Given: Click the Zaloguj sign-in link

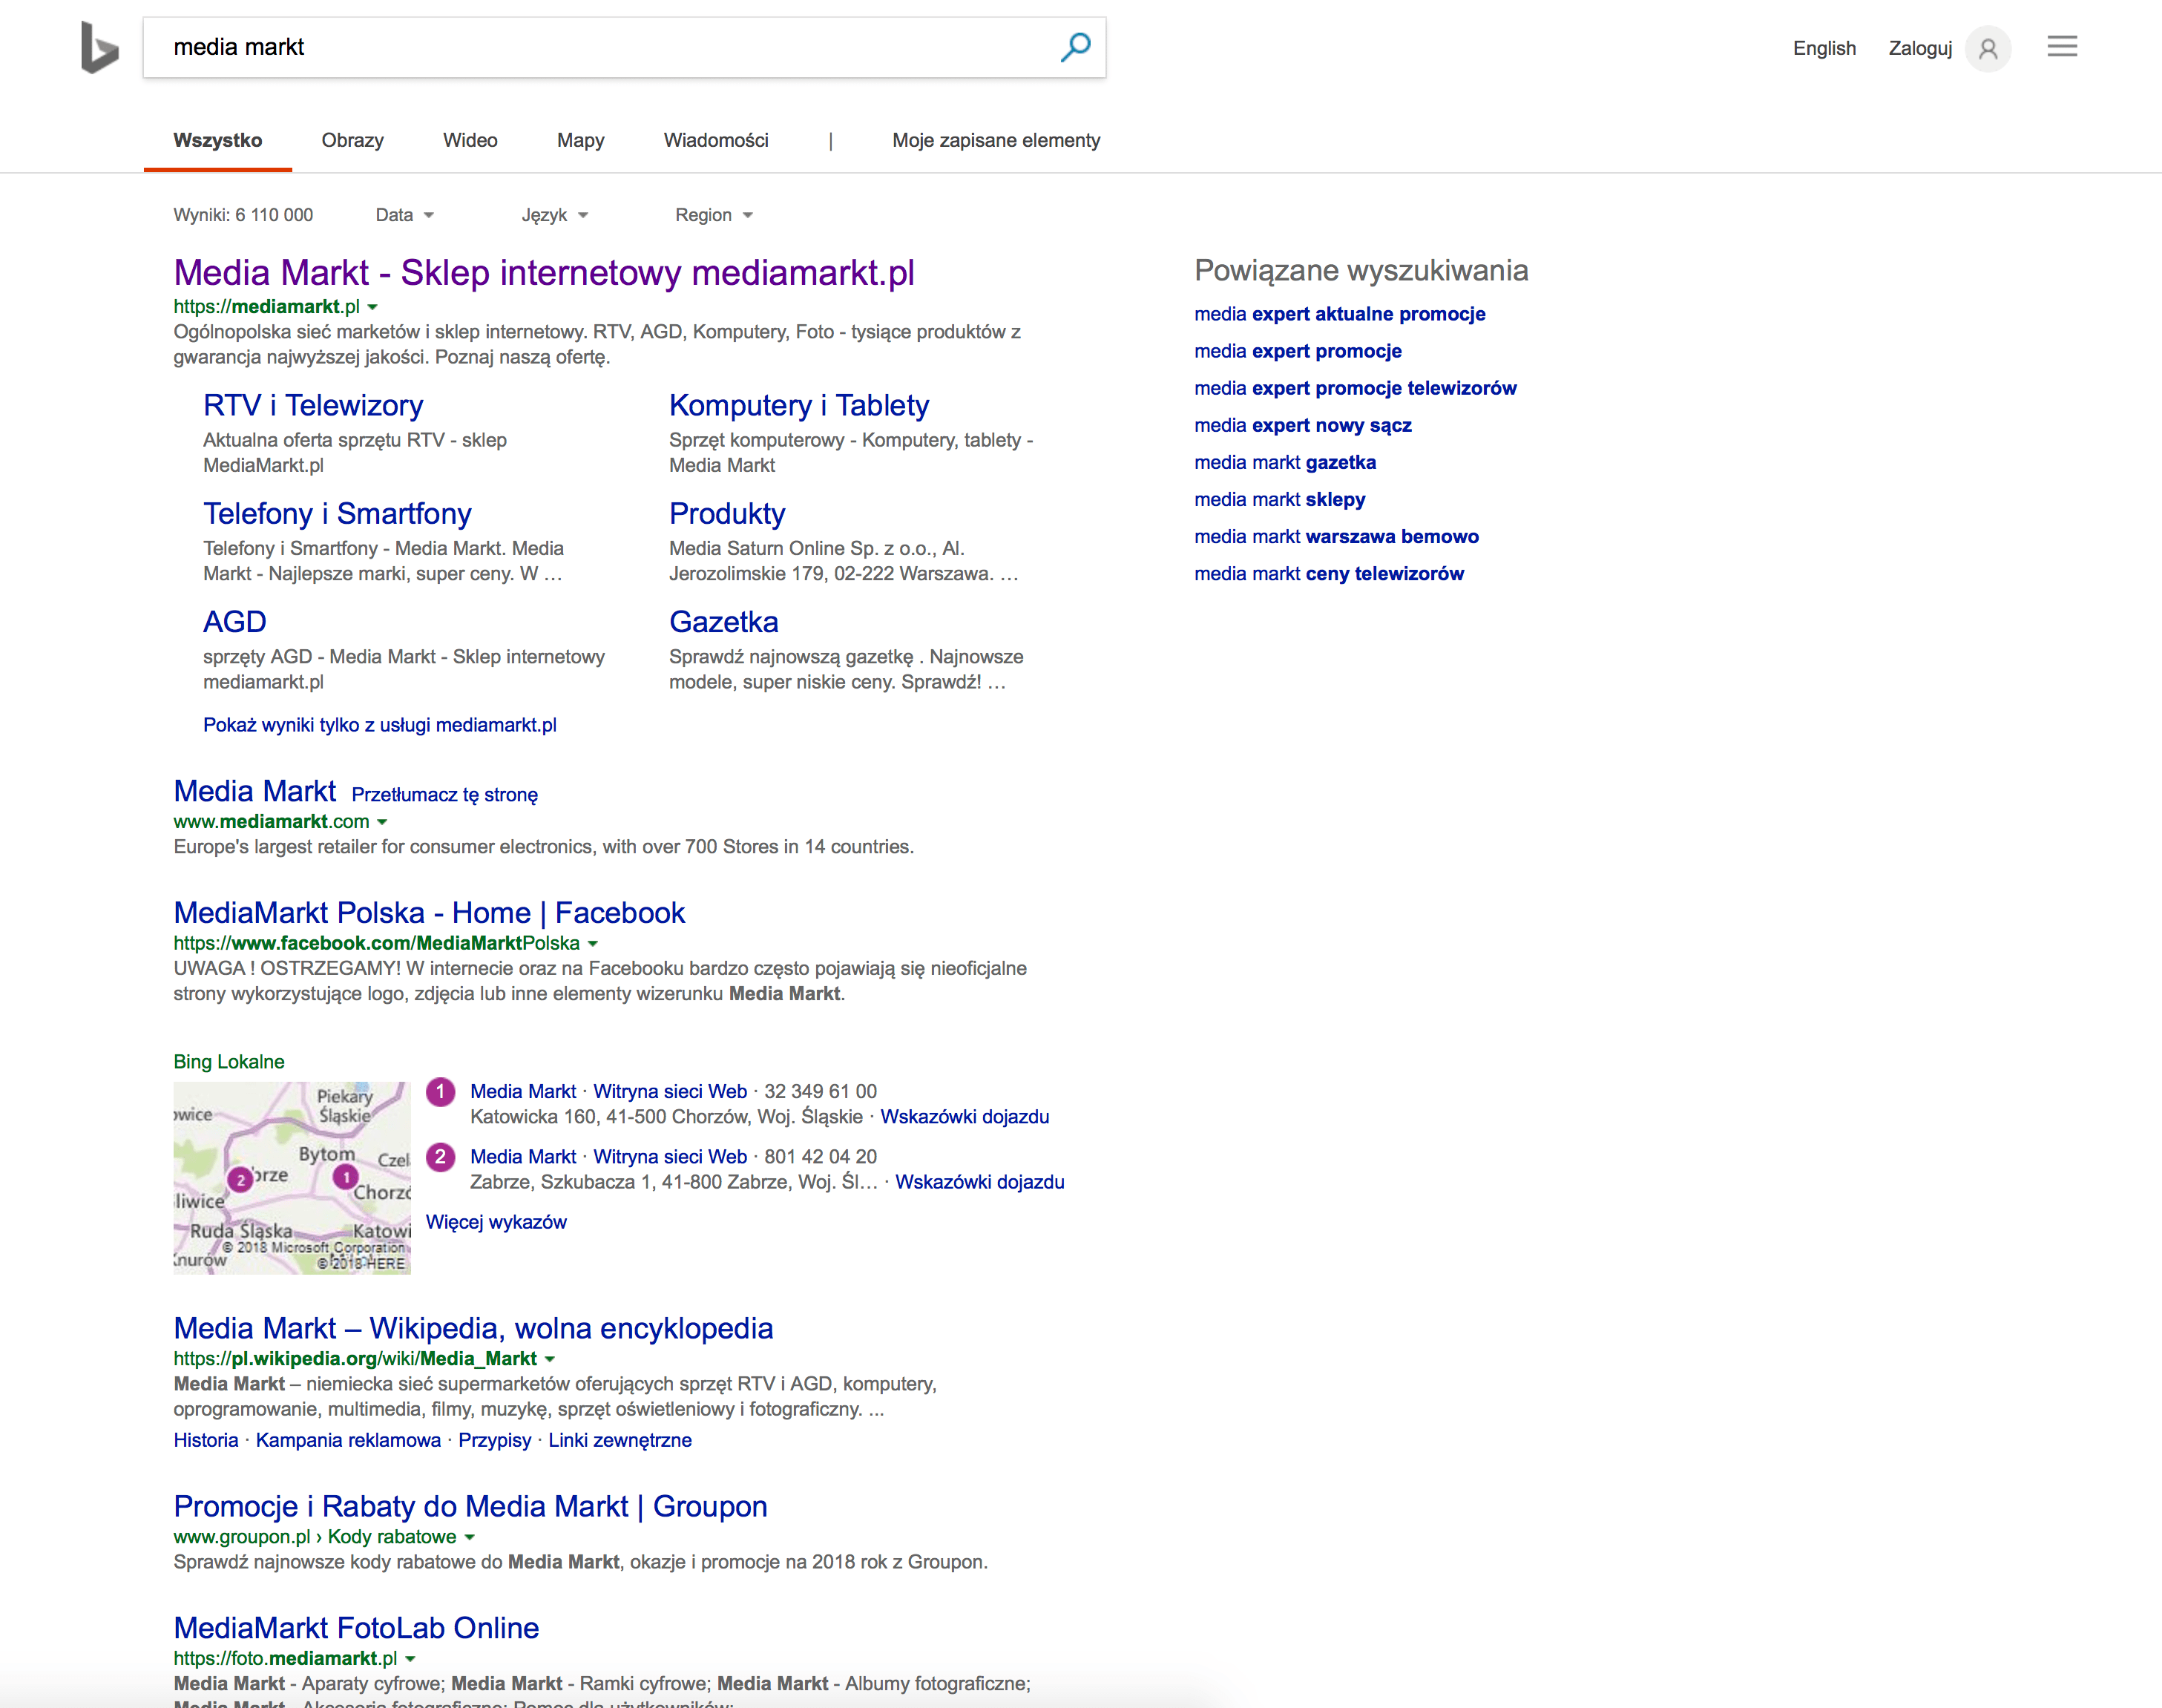Looking at the screenshot, I should (1920, 48).
